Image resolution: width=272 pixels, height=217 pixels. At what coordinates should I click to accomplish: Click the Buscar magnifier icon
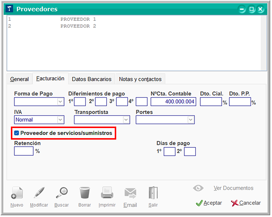click(62, 192)
